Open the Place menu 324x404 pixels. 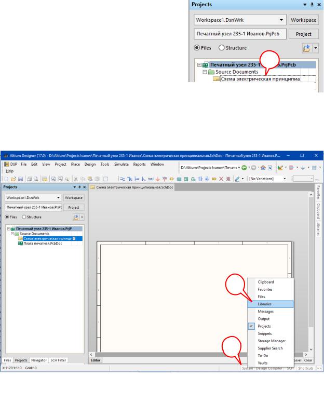[75, 165]
